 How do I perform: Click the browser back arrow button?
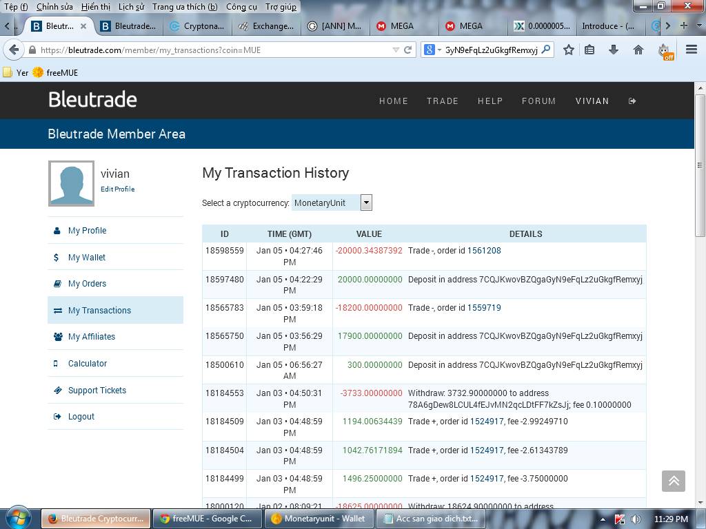(14, 50)
